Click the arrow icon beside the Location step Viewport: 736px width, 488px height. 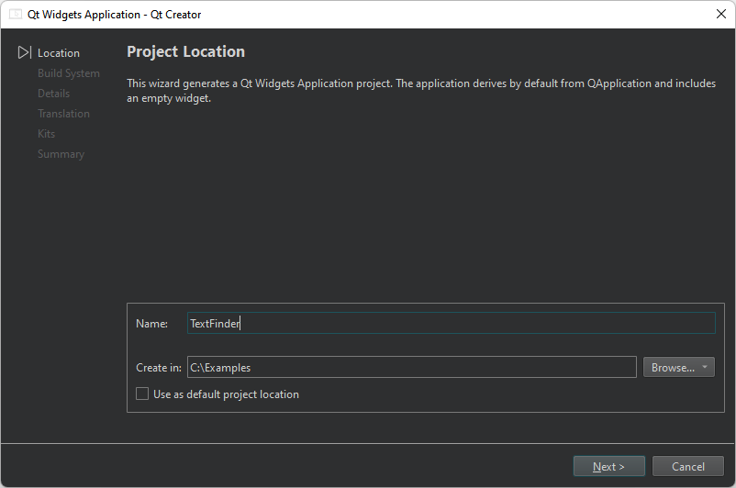25,53
